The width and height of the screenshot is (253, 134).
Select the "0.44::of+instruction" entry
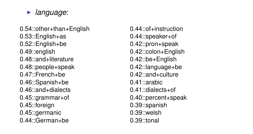pyautogui.click(x=156, y=29)
